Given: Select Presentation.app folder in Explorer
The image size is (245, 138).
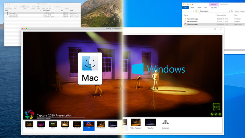Looking at the screenshot, I should (x=192, y=19).
